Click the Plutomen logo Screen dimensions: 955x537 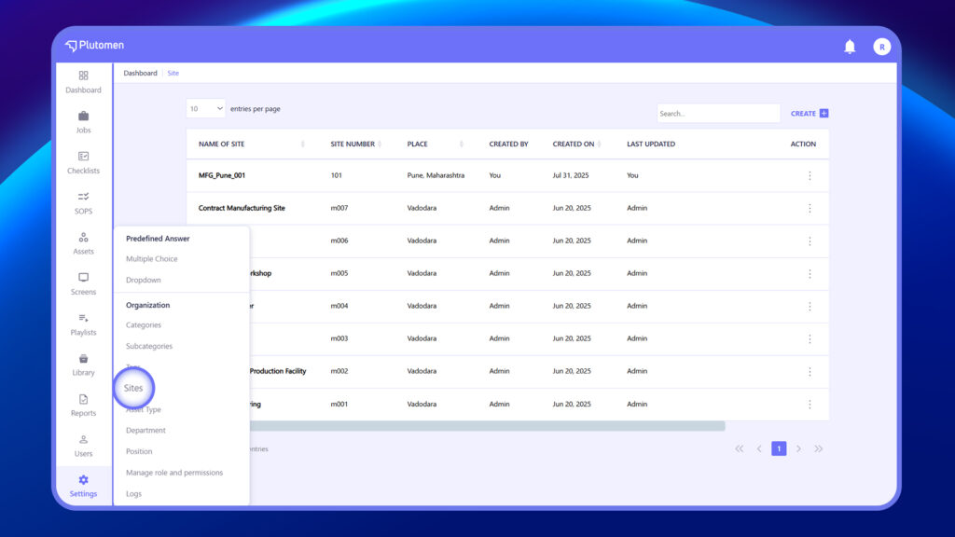click(x=94, y=45)
